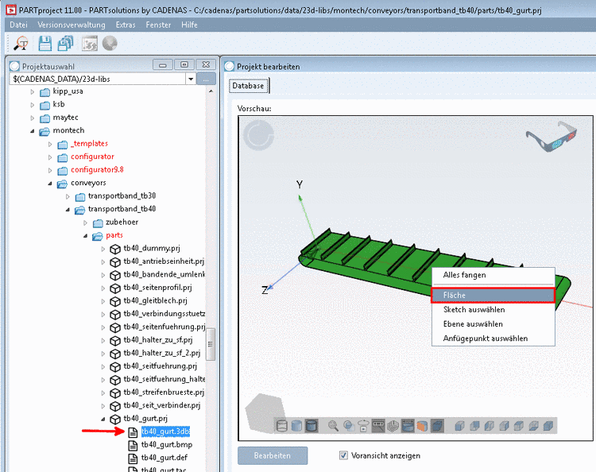The width and height of the screenshot is (596, 472).
Task: Select the configurator9.8 folder
Action: [x=97, y=170]
